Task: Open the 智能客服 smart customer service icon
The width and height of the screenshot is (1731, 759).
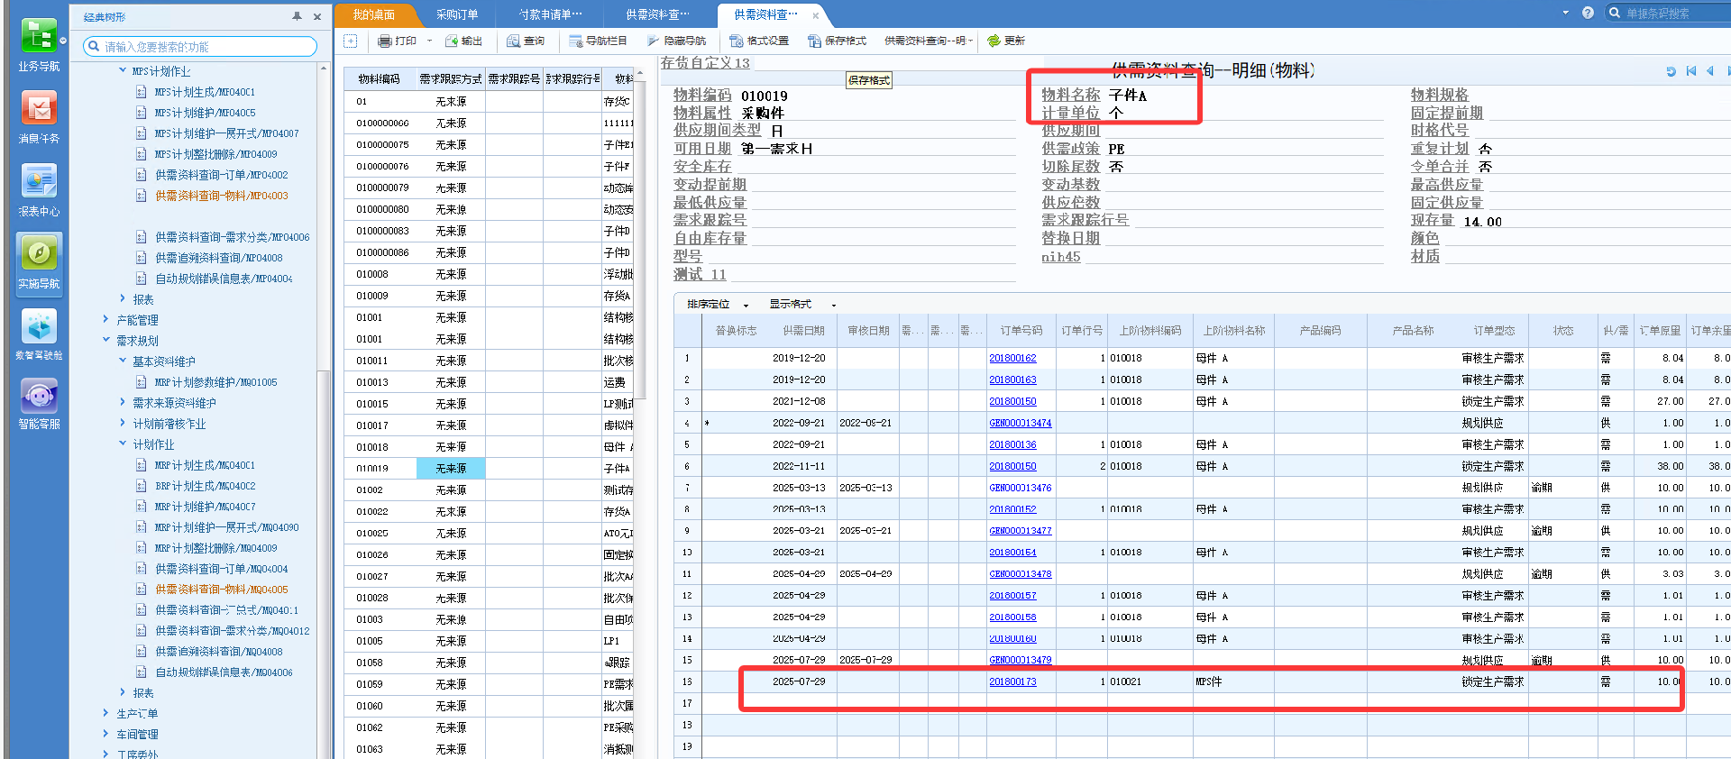Action: click(39, 395)
